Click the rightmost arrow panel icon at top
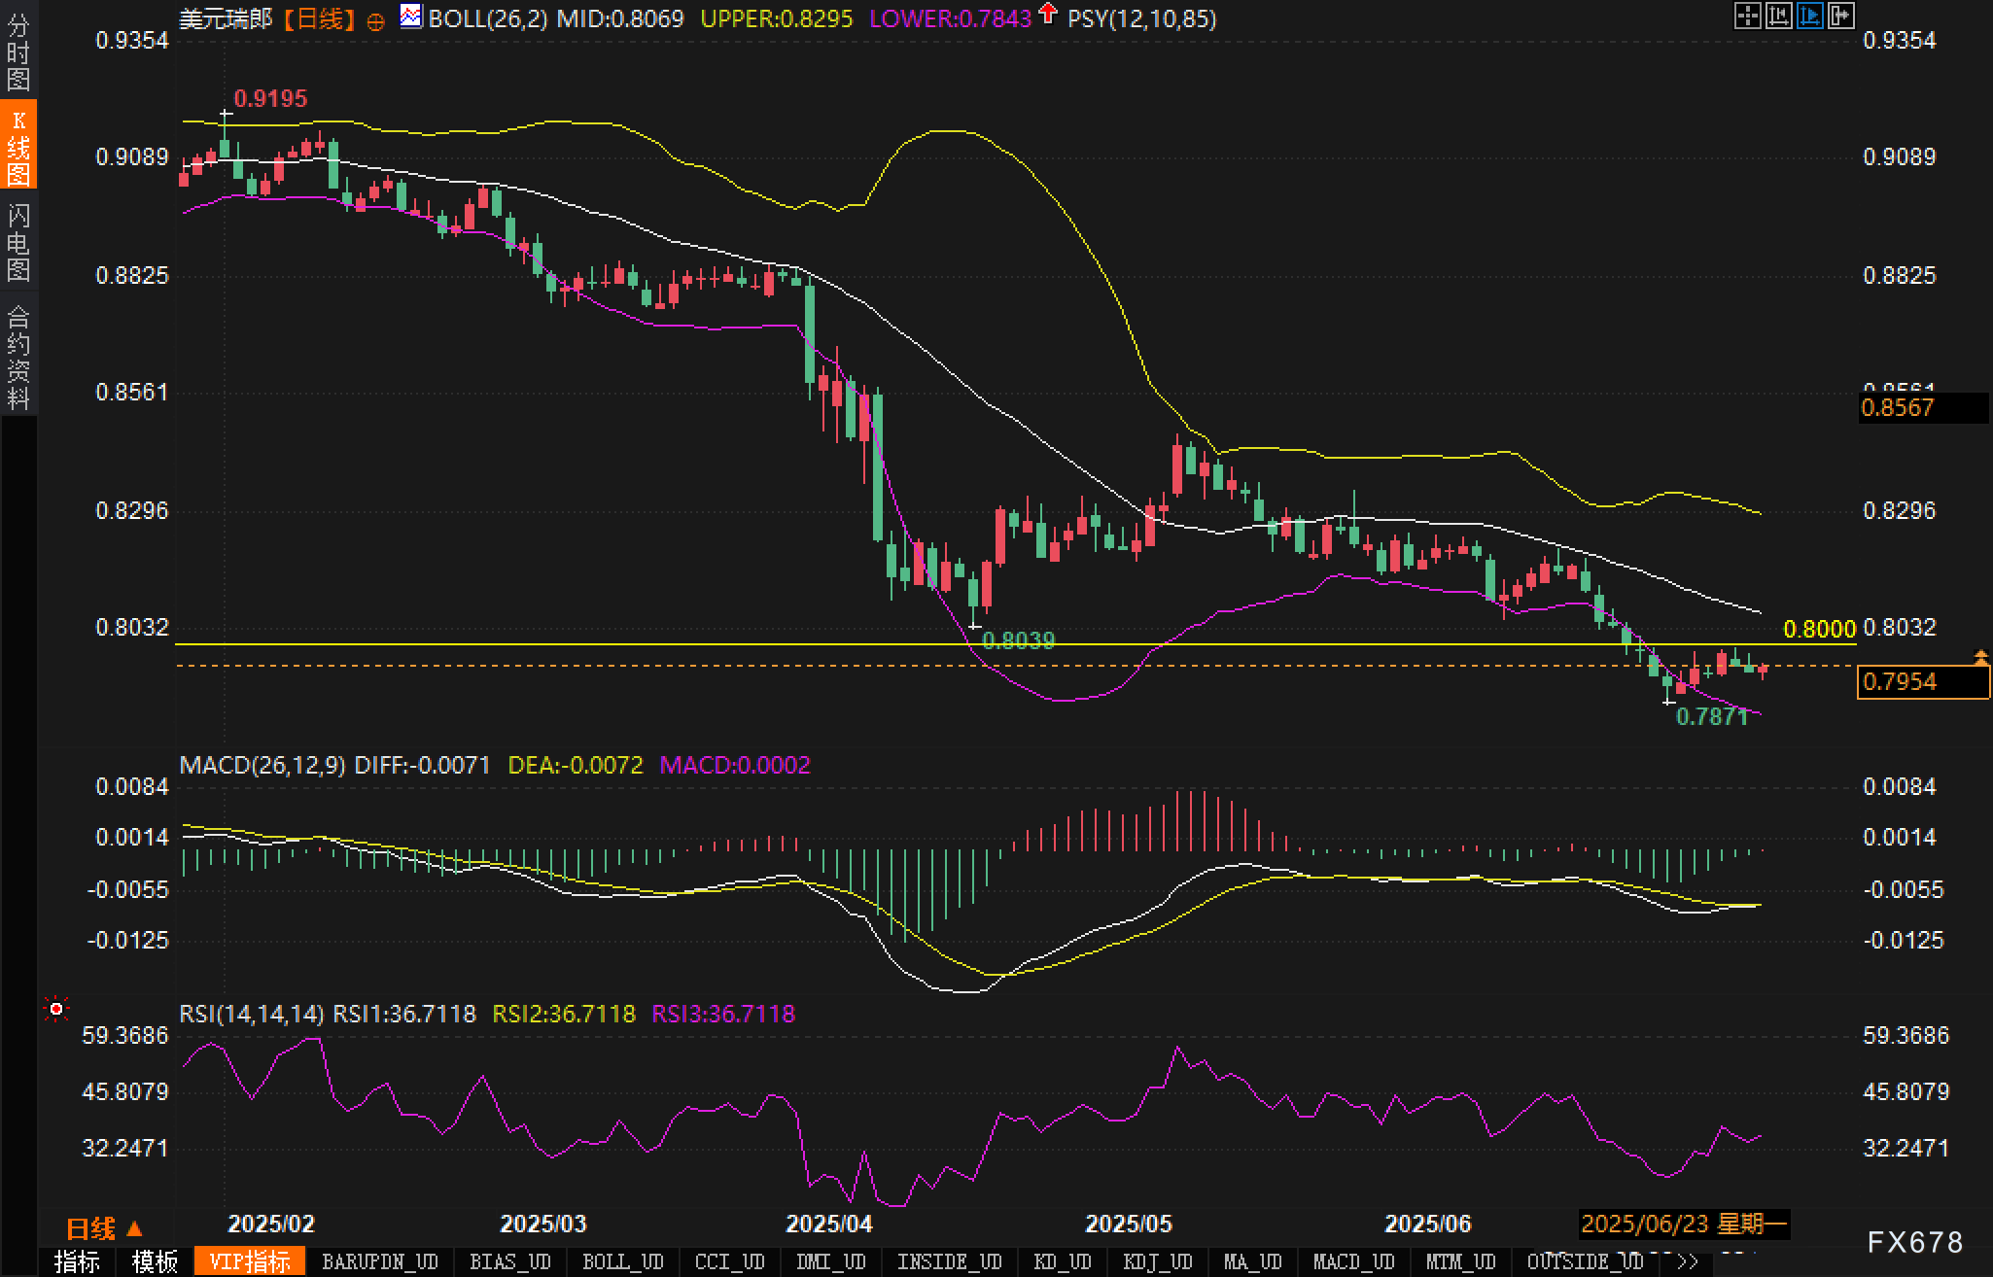Image resolution: width=1993 pixels, height=1277 pixels. point(1840,16)
